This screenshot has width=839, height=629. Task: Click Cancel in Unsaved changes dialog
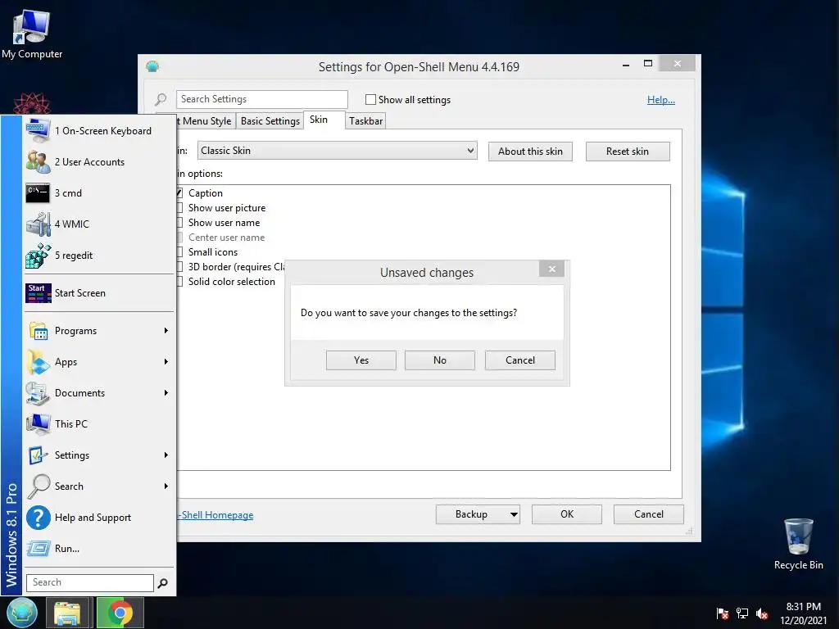520,360
